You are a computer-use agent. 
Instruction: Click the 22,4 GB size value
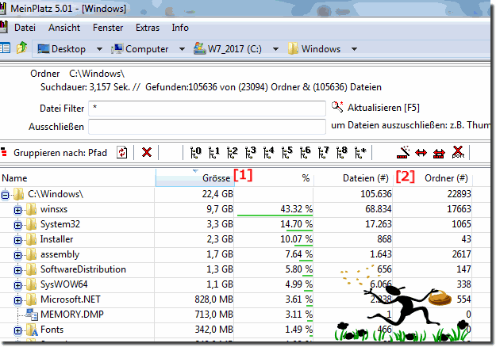click(217, 194)
